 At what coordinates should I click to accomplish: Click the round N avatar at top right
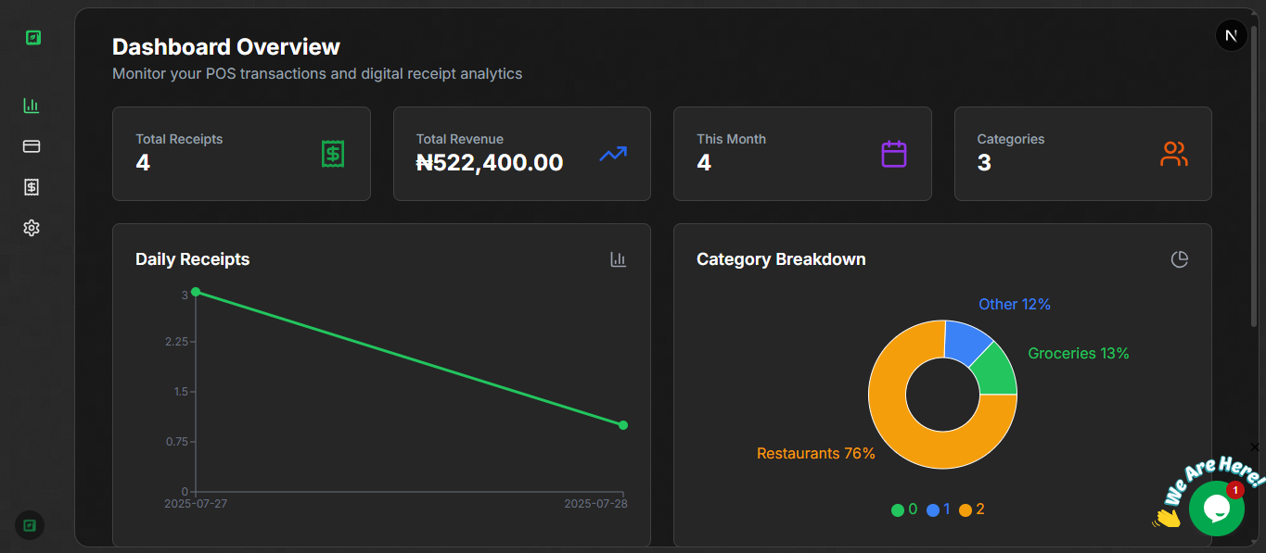click(1231, 36)
